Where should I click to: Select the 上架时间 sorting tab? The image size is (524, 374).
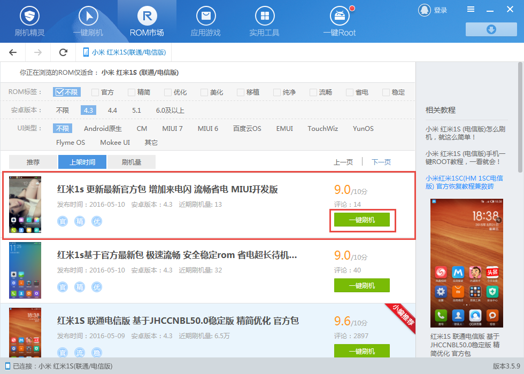(x=82, y=162)
